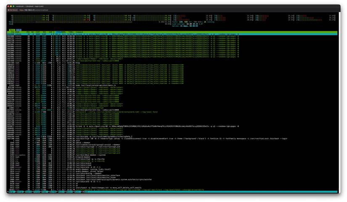Viewport: 347px width, 202px height.
Task: Sort processes by the PID column header
Action: click(12, 32)
